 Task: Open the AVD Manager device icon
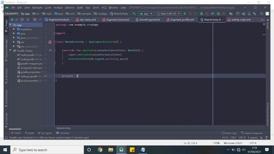249,13
